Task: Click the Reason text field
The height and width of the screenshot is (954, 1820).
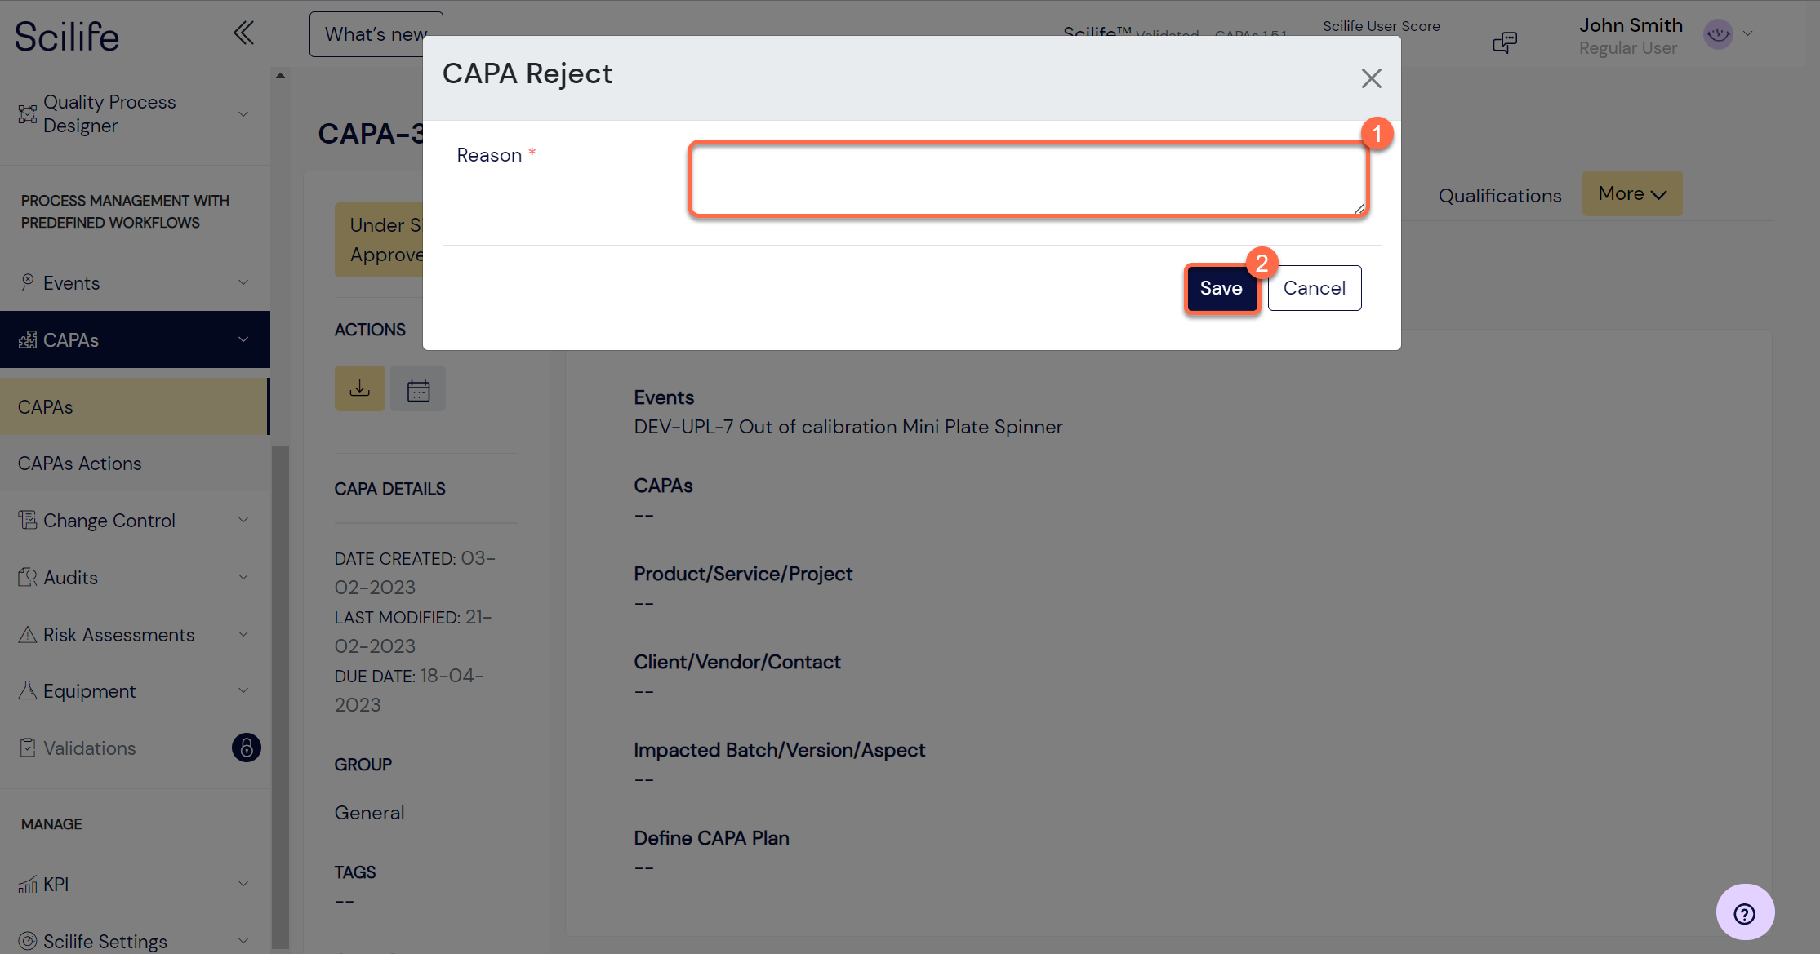Action: click(1028, 180)
